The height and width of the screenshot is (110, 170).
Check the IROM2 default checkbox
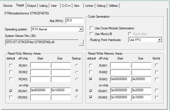point(11,97)
